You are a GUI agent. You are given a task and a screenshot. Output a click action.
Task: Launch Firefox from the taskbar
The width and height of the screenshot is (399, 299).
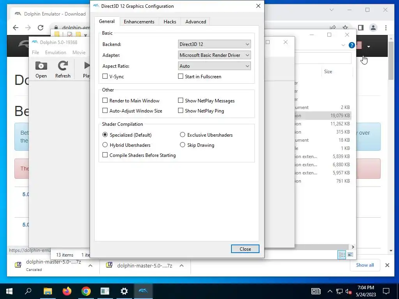pyautogui.click(x=67, y=291)
